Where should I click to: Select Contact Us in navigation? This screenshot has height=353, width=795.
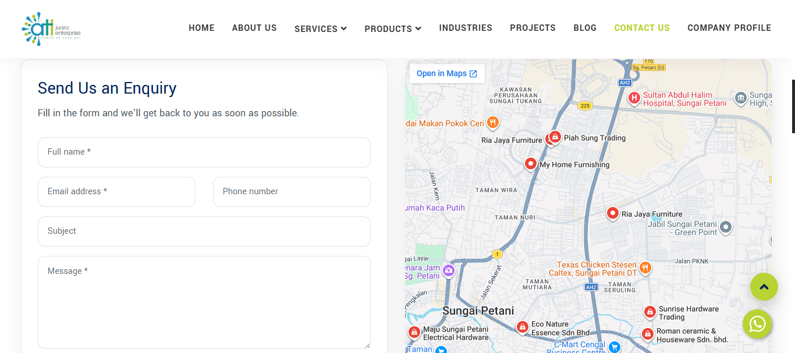642,28
